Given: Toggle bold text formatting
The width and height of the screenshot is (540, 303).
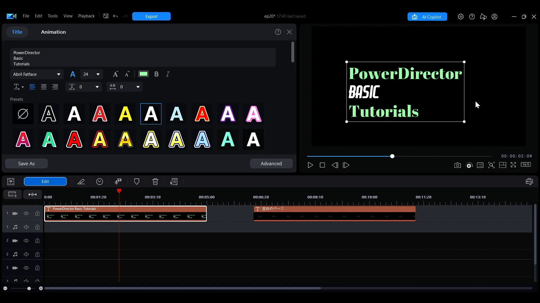Looking at the screenshot, I should pos(156,74).
